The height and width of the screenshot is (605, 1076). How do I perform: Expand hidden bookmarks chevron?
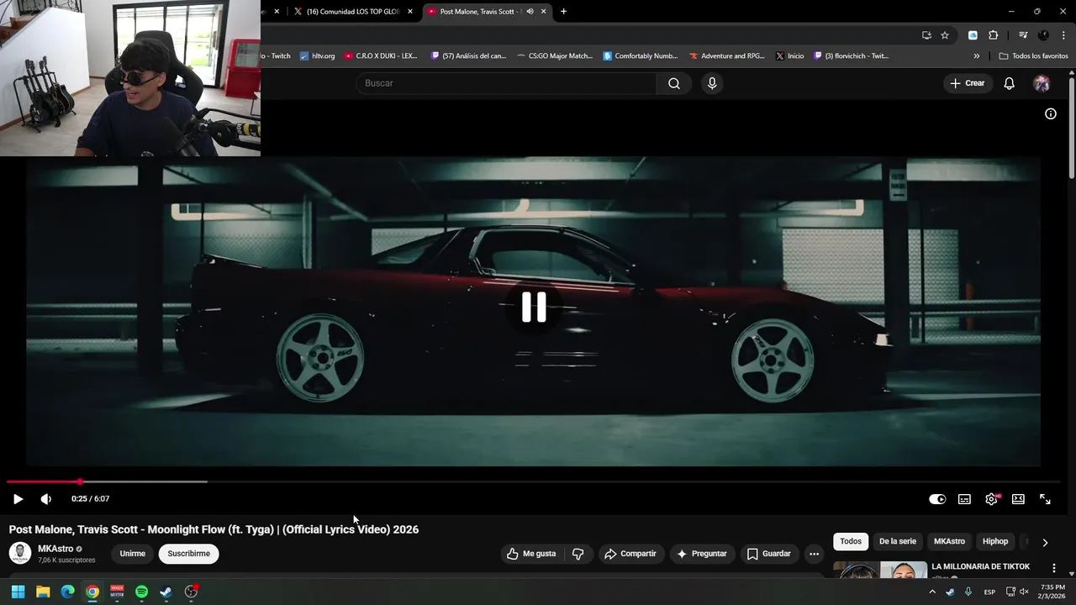coord(976,56)
